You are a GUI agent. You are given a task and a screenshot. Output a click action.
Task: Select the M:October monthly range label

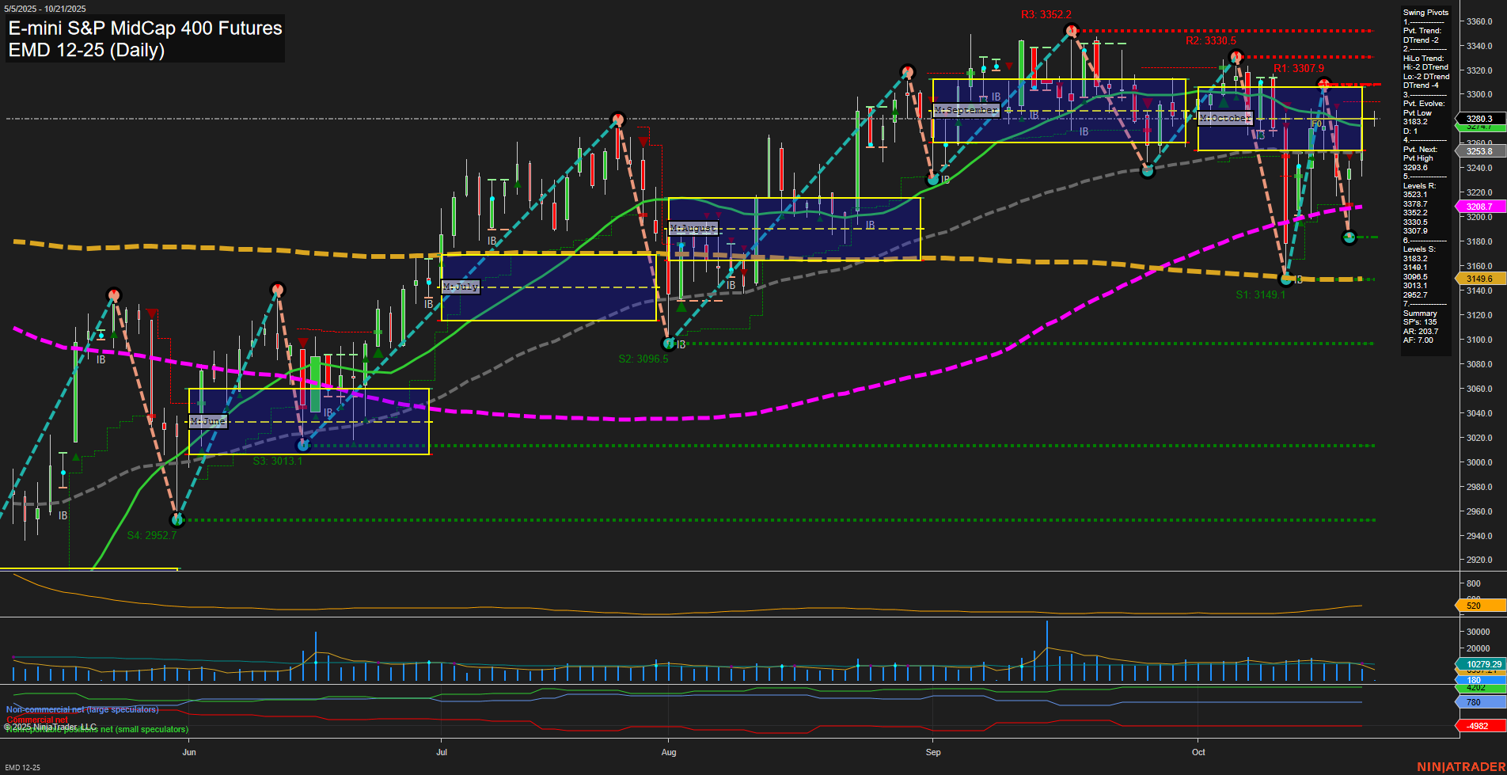1225,117
